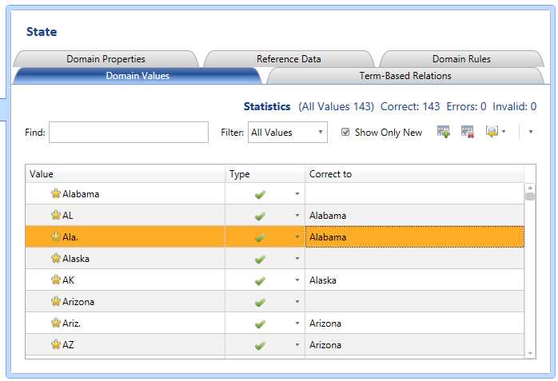558x381 pixels.
Task: Click the import values icon in toolbar
Action: click(x=492, y=132)
